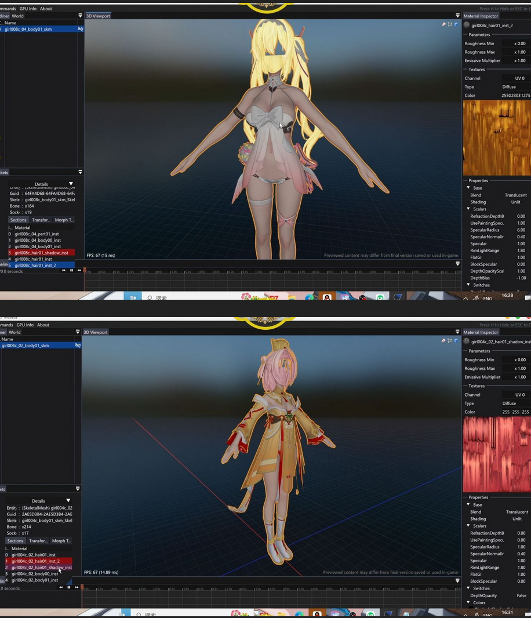
Task: Click red hair diffuse texture preview in bottom window
Action: pos(497,455)
